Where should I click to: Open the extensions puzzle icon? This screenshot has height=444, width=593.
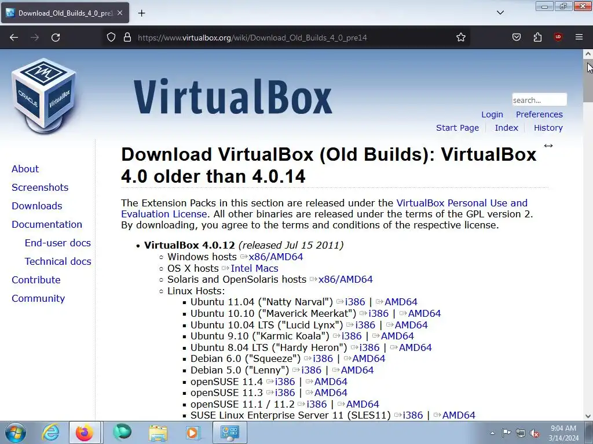pos(537,37)
